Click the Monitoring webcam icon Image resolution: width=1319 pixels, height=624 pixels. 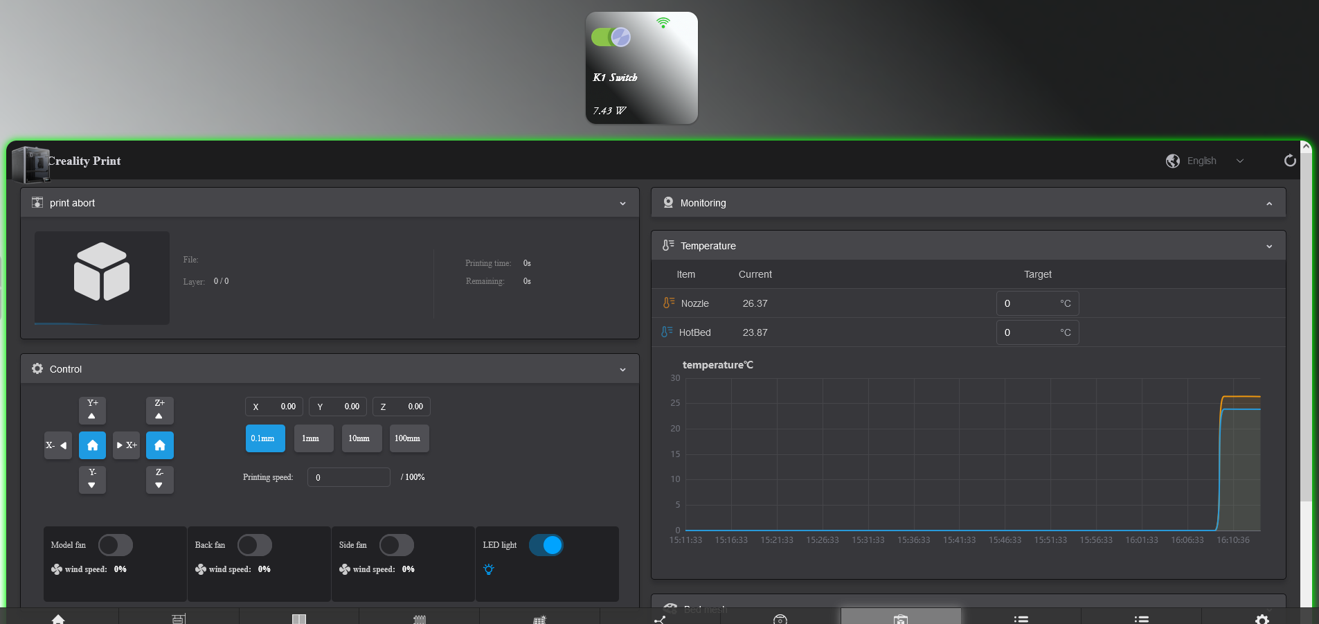tap(668, 202)
